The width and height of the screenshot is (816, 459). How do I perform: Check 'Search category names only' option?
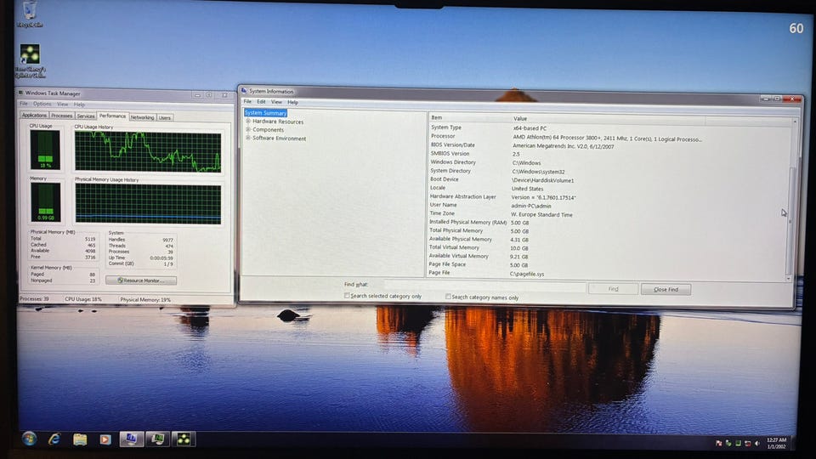(x=448, y=297)
